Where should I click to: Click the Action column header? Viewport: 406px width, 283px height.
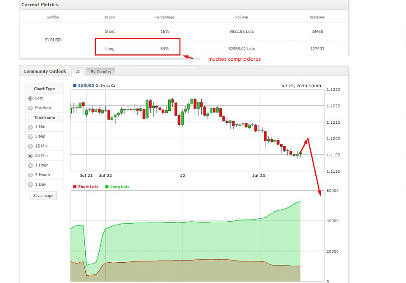110,17
